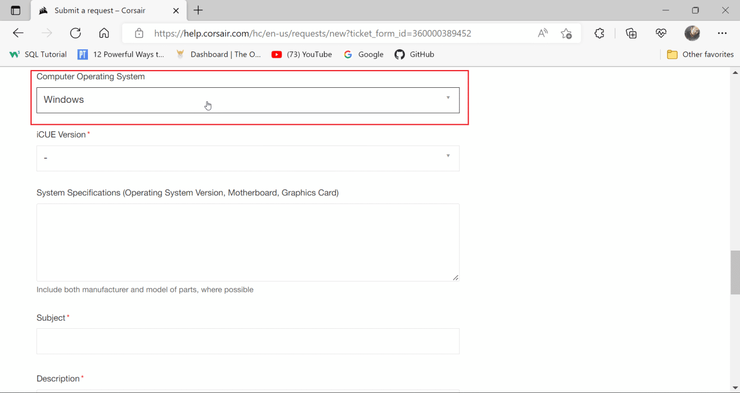This screenshot has height=393, width=740.
Task: Click the iCUE Version label
Action: pos(61,134)
